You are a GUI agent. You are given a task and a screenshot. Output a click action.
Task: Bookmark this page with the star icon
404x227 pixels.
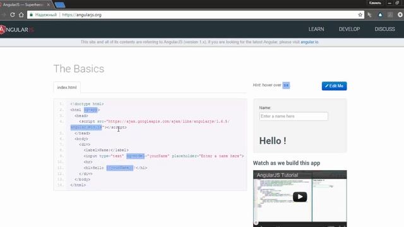coord(360,15)
